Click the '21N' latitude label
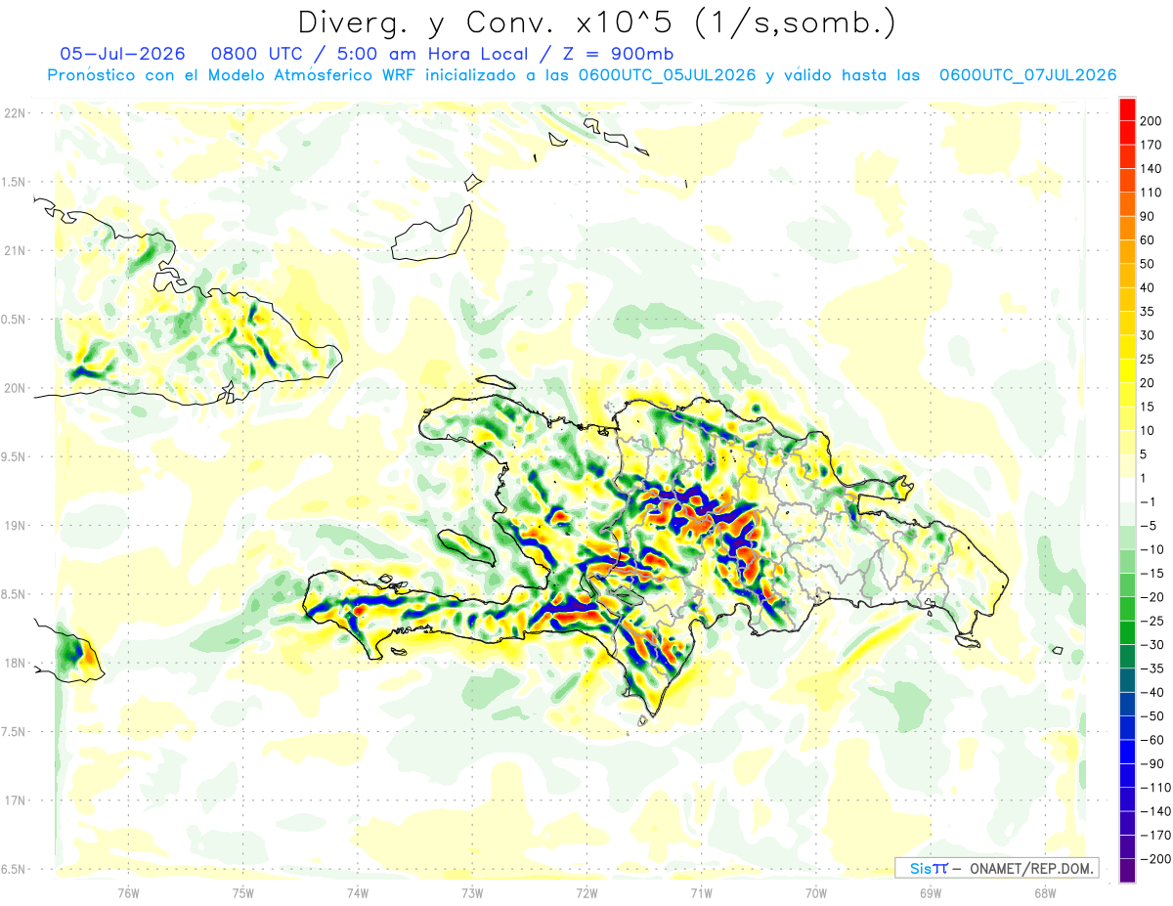 click(14, 250)
